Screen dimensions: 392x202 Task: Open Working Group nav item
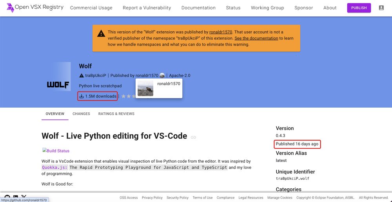point(267,8)
